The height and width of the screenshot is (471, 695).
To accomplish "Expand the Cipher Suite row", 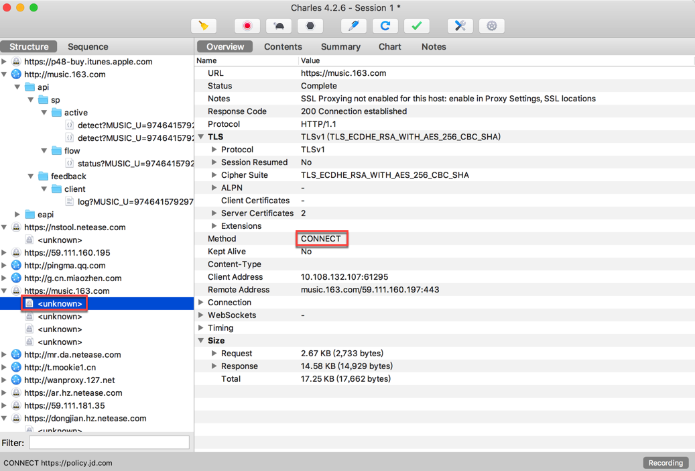I will click(214, 175).
